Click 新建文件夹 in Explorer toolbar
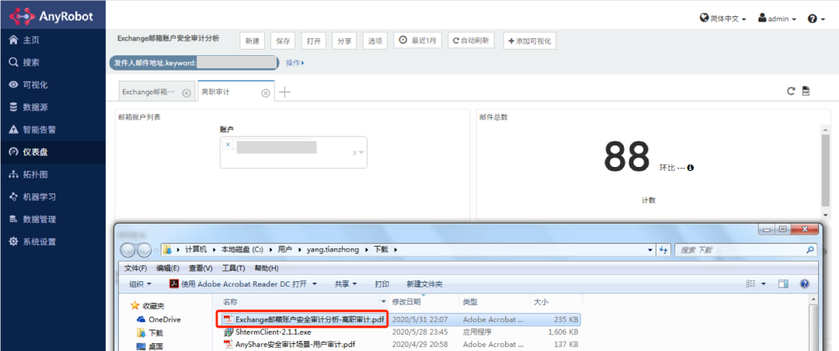Viewport: 839px width, 351px height. [x=424, y=284]
